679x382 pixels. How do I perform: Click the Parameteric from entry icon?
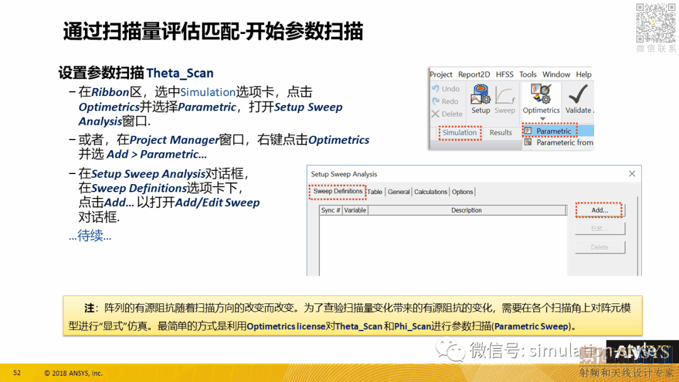coord(528,142)
